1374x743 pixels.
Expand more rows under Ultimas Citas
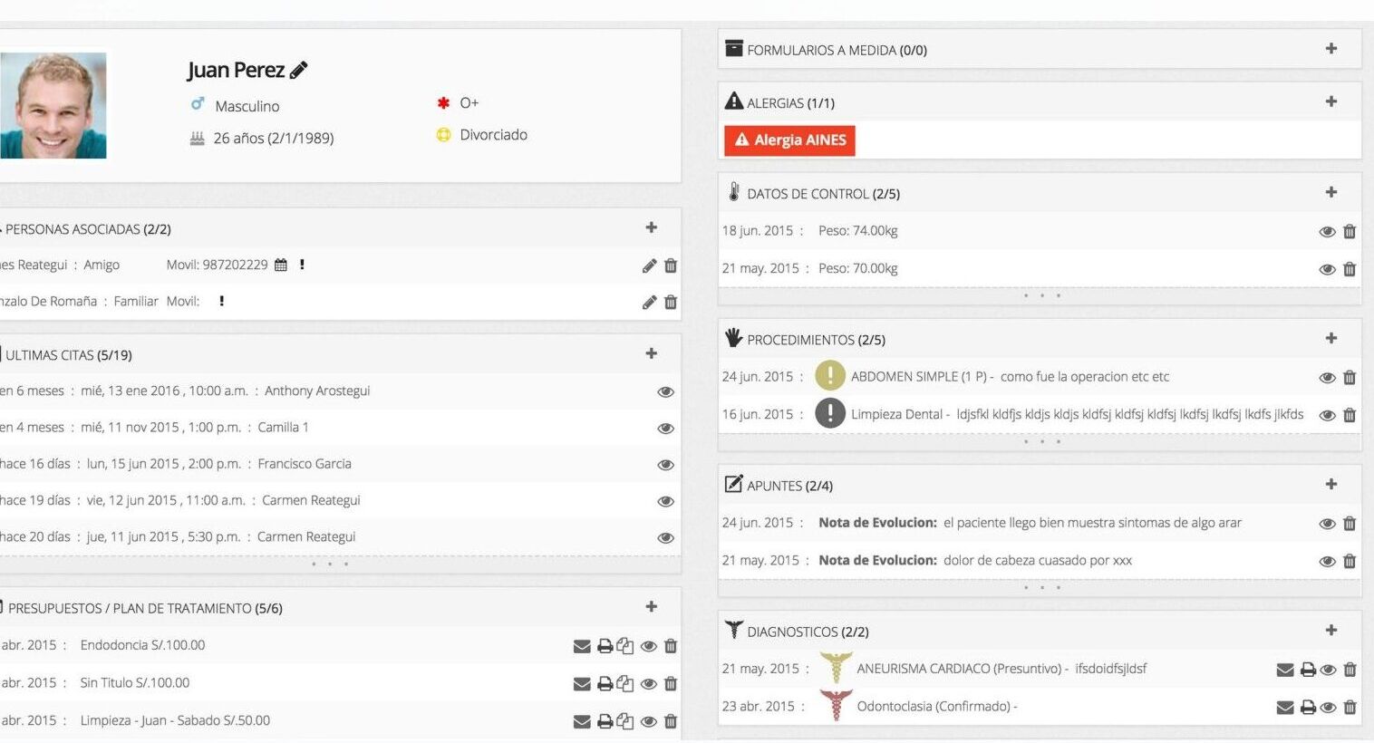pyautogui.click(x=330, y=564)
